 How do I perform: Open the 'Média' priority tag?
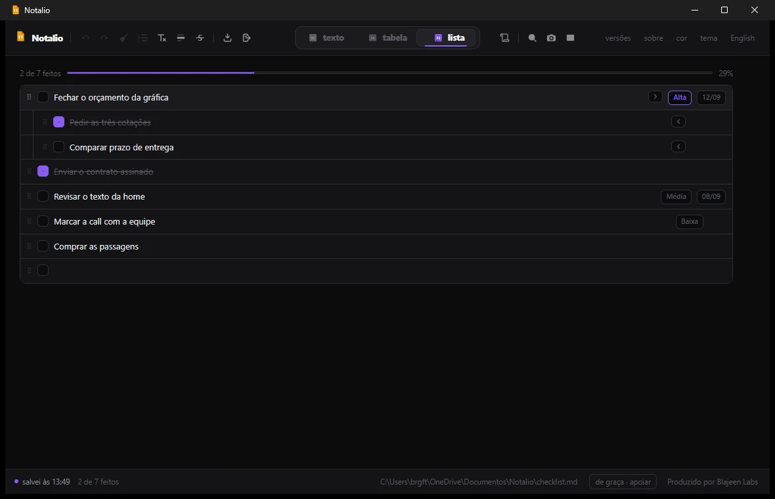[x=676, y=196]
